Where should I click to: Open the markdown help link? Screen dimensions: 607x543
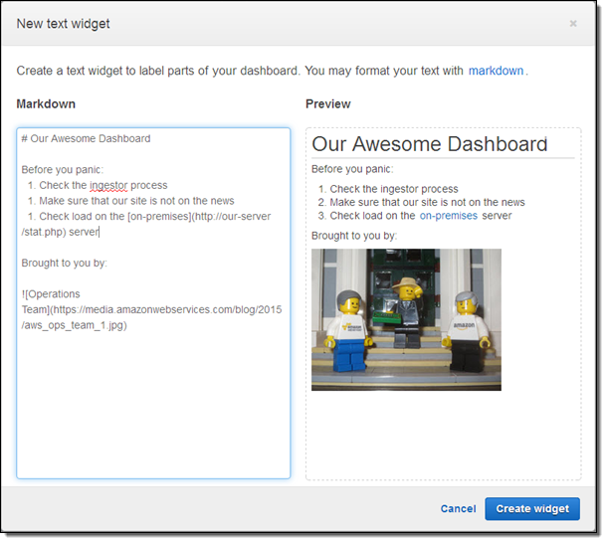(x=496, y=71)
